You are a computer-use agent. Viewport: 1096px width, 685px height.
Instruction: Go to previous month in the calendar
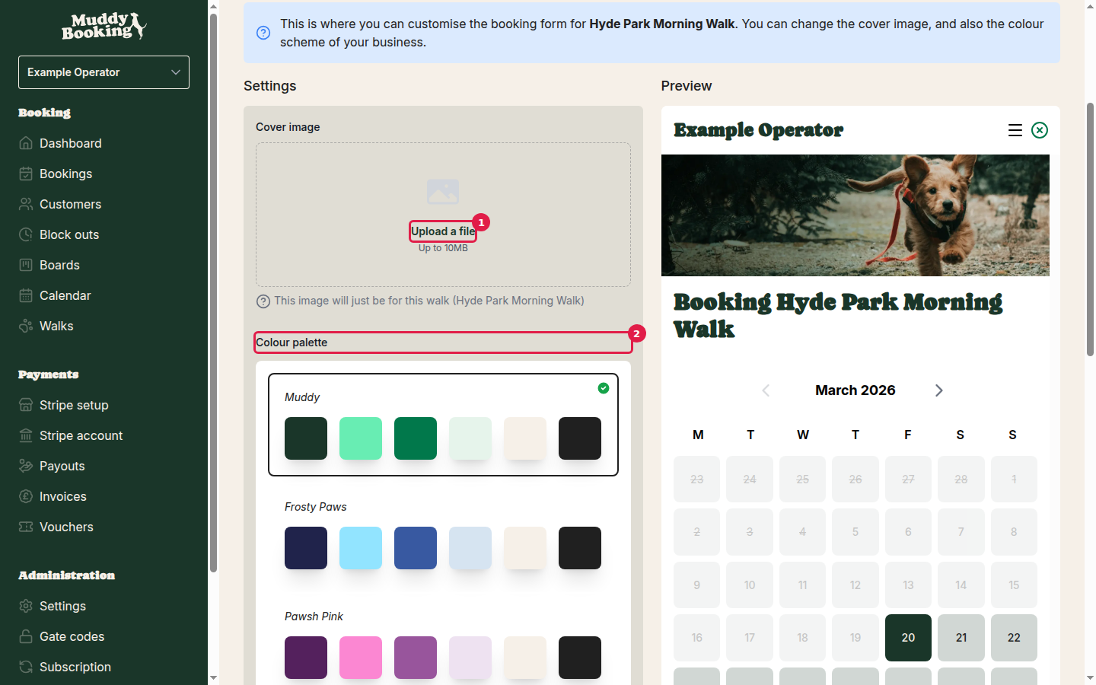[766, 390]
